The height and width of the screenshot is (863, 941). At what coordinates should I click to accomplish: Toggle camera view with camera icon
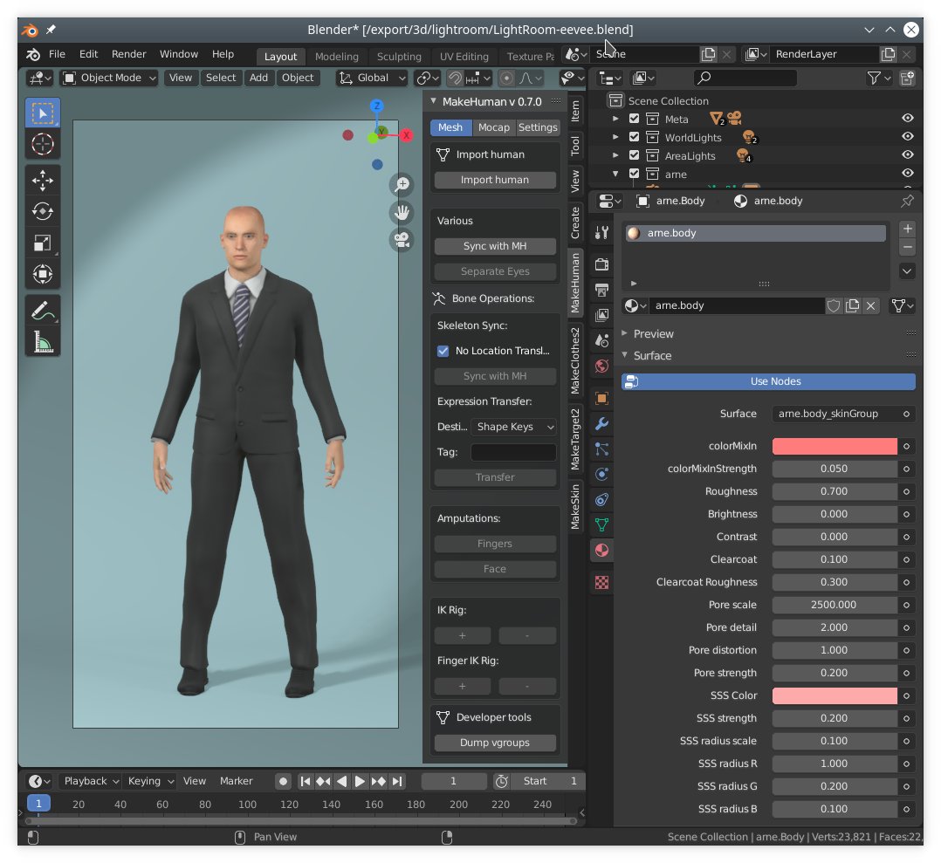coord(402,240)
